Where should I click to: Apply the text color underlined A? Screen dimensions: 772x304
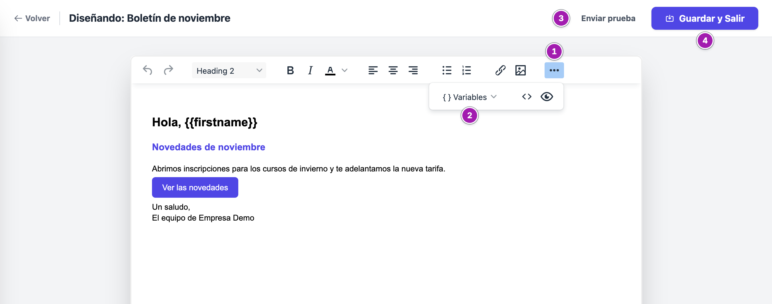(330, 71)
